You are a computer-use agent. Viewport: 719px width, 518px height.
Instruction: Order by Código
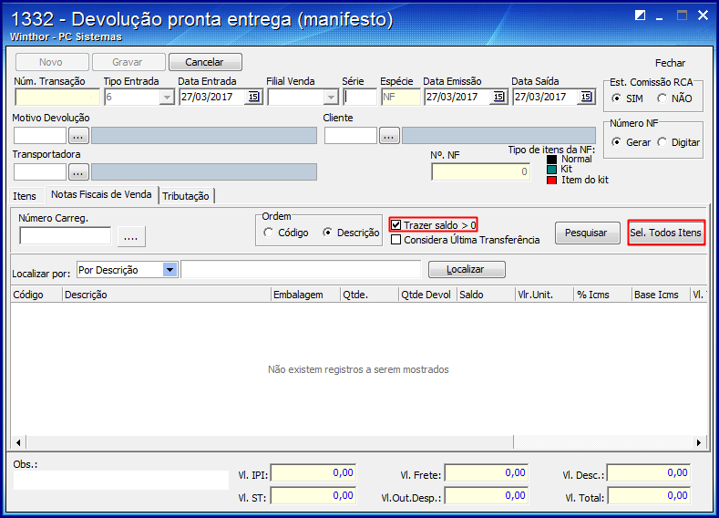(268, 233)
